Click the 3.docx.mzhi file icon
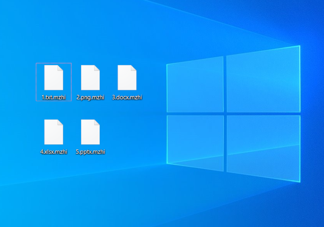 (127, 78)
